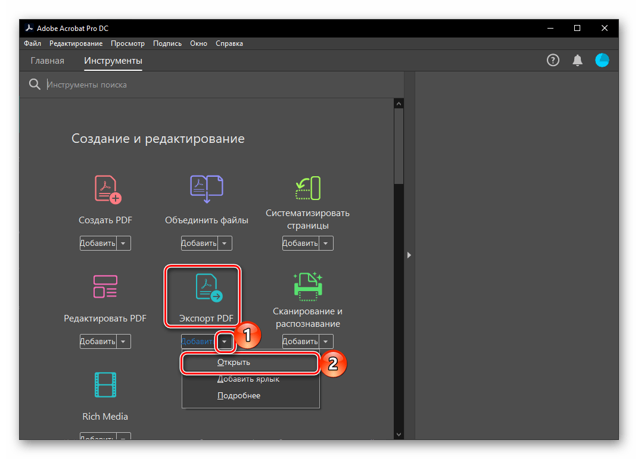Screen dimensions: 638x459
Task: Open the Окно menu
Action: (x=198, y=43)
